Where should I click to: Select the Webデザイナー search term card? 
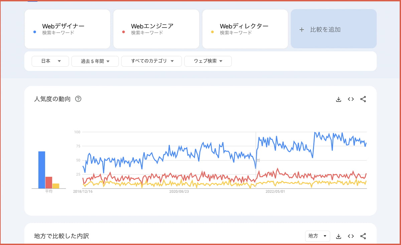click(67, 29)
